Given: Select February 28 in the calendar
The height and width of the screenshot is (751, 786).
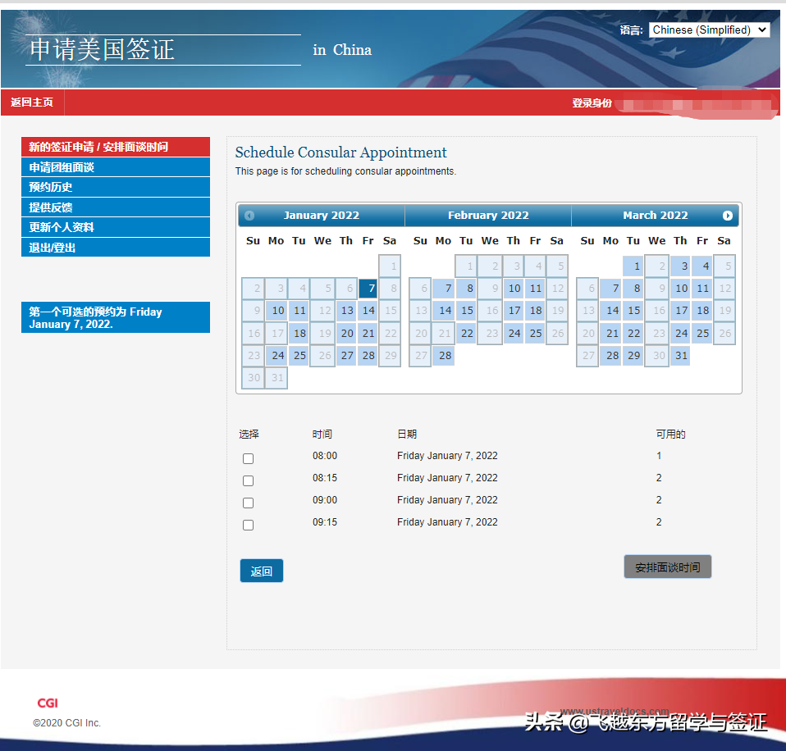Looking at the screenshot, I should pos(444,355).
